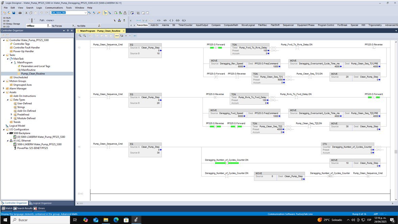Open the Communications menu

(54, 8)
